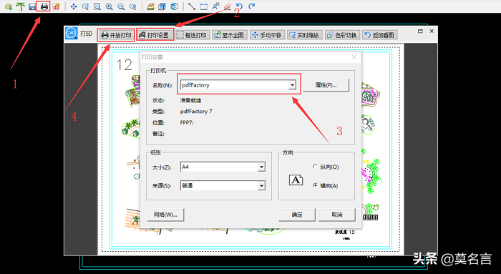
Task: Maximize the print preview window
Action: click(x=420, y=31)
